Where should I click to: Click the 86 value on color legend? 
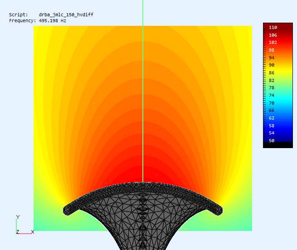[272, 72]
